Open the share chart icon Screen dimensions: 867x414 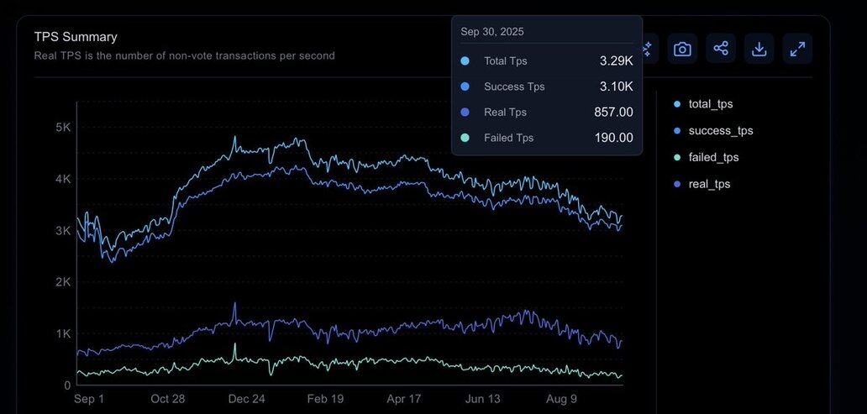(x=721, y=49)
